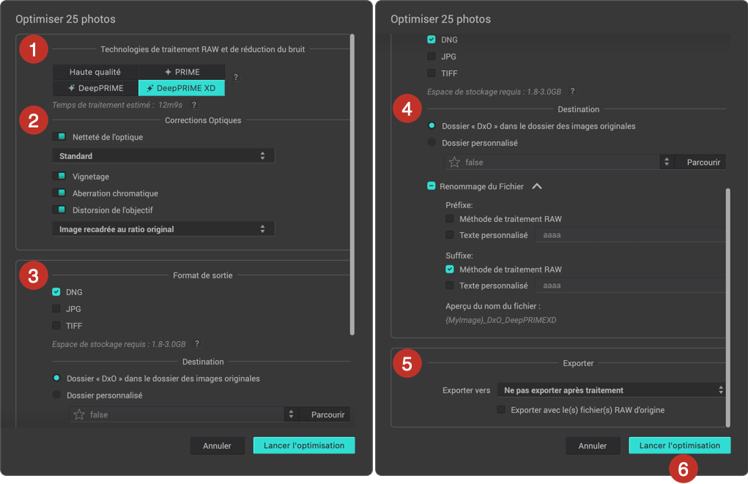
Task: Select the DeepPRIME XD processing mode
Action: [x=182, y=88]
